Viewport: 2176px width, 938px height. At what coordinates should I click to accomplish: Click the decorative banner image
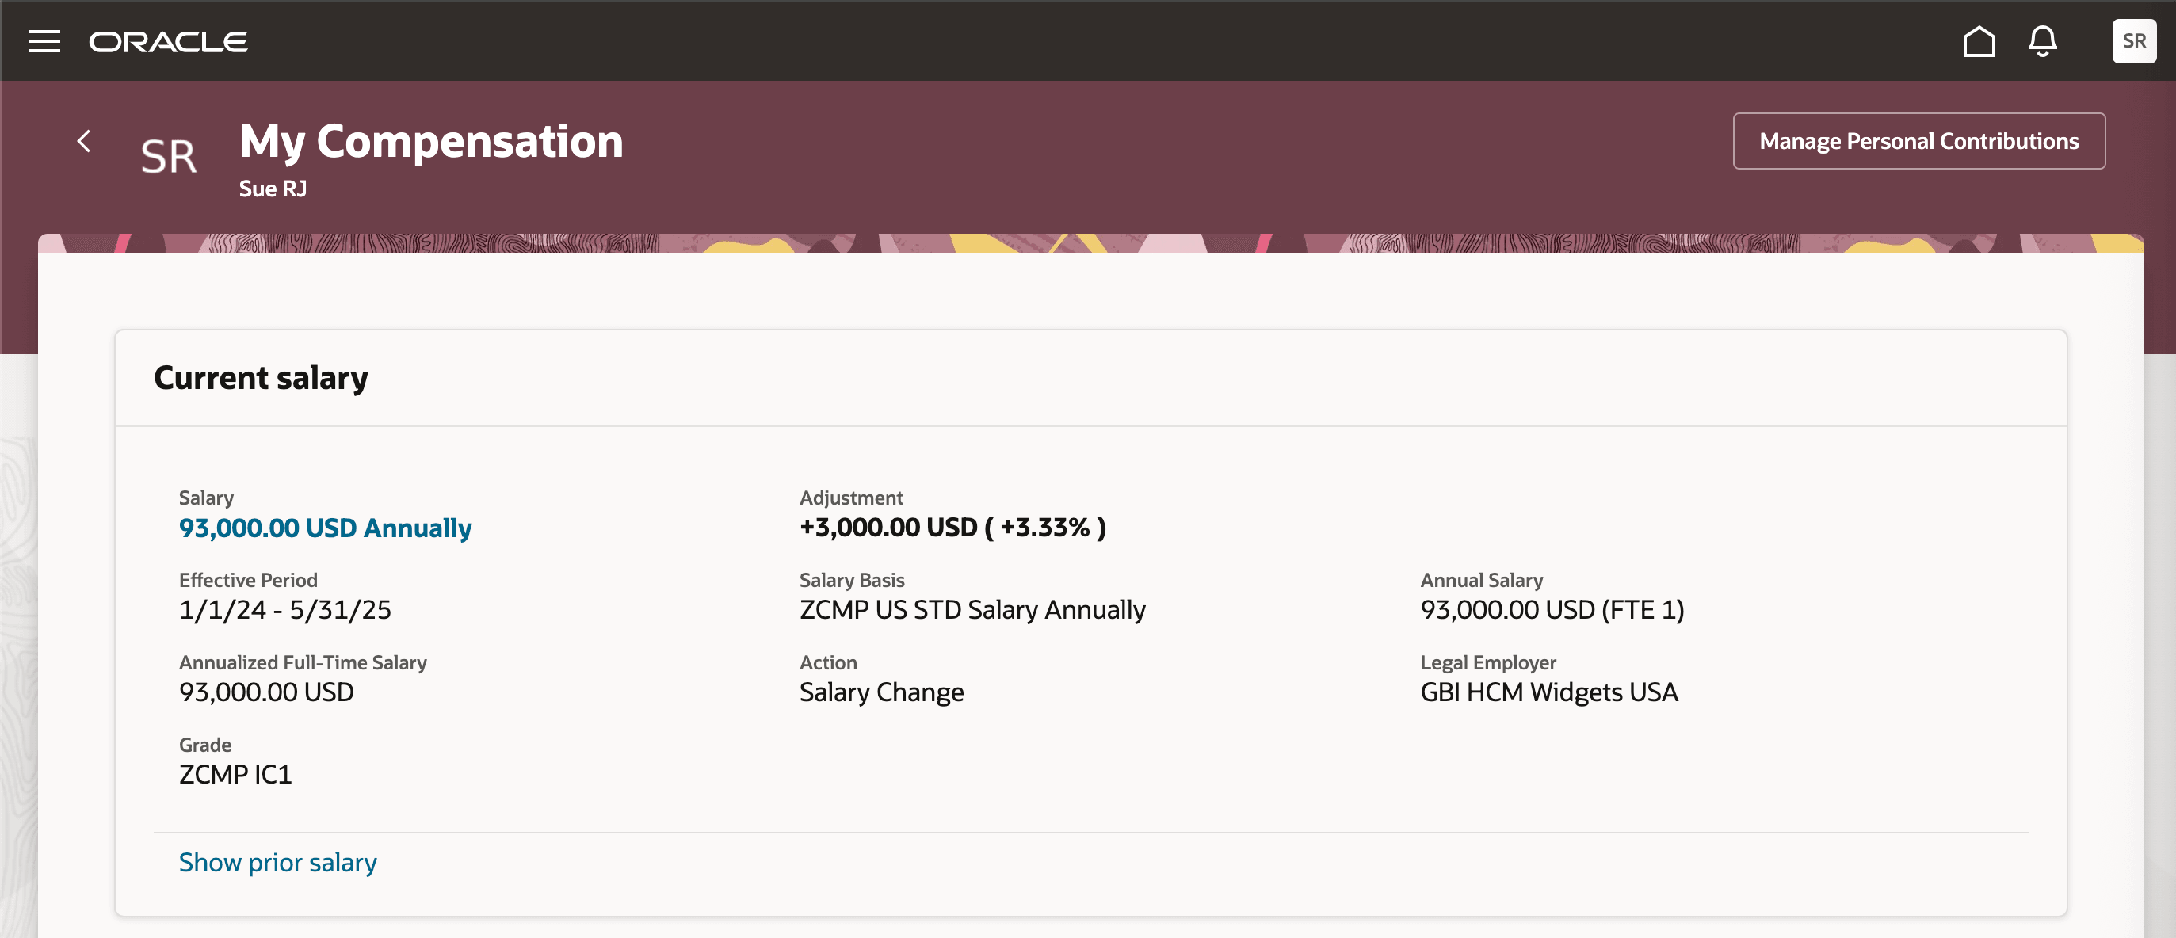(1088, 245)
